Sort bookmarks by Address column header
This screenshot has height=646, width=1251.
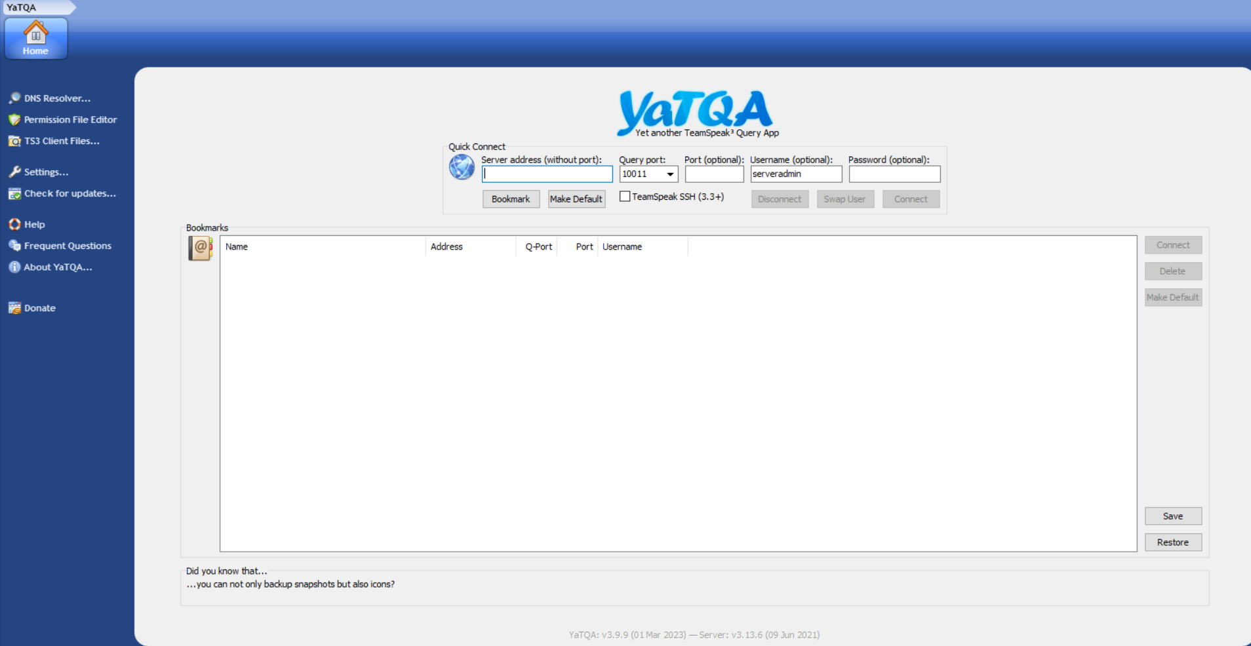(x=471, y=247)
